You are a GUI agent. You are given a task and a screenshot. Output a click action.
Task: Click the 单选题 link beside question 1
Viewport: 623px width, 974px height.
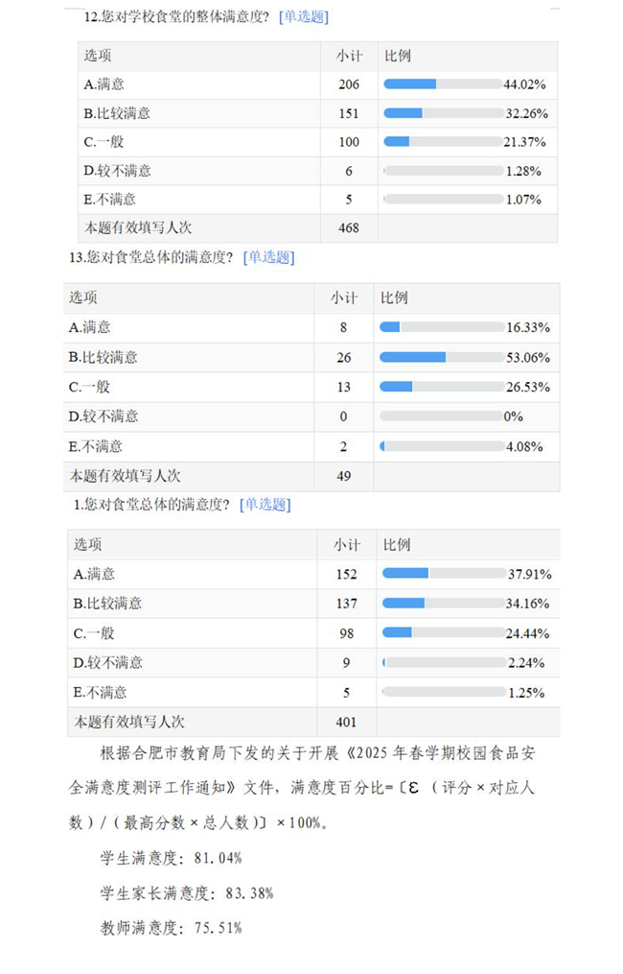[x=265, y=505]
